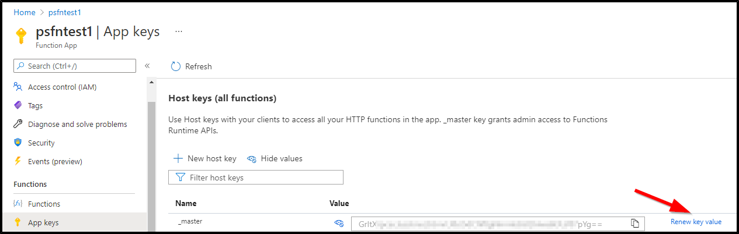The width and height of the screenshot is (739, 234).
Task: Click Hide values for host keys
Action: 275,158
